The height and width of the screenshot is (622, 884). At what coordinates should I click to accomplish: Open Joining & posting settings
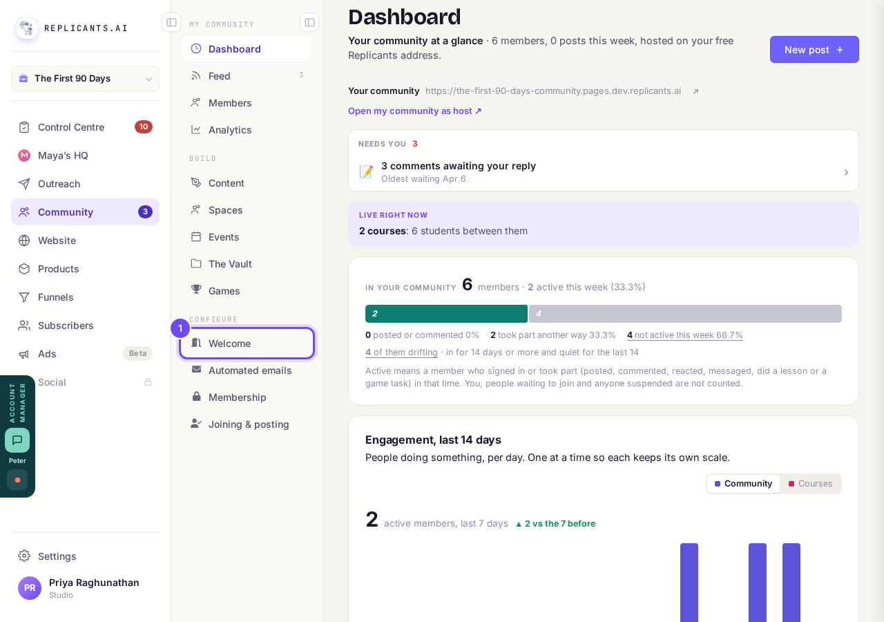pyautogui.click(x=247, y=424)
